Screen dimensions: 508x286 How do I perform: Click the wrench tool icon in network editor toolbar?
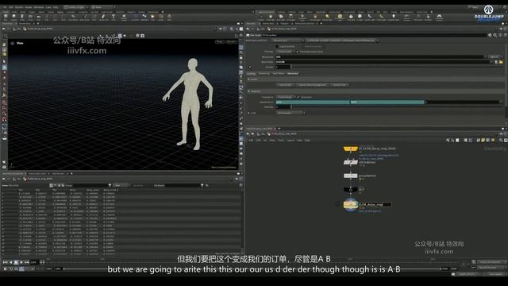pyautogui.click(x=448, y=140)
